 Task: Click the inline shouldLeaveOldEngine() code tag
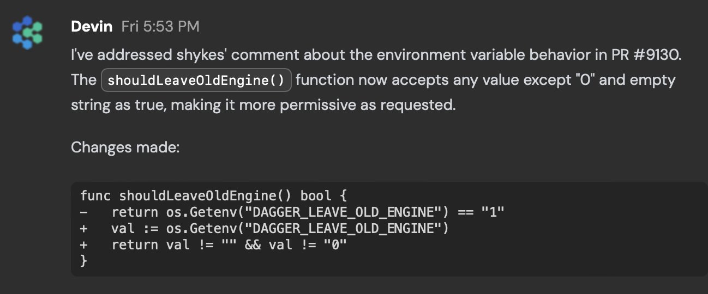(196, 81)
